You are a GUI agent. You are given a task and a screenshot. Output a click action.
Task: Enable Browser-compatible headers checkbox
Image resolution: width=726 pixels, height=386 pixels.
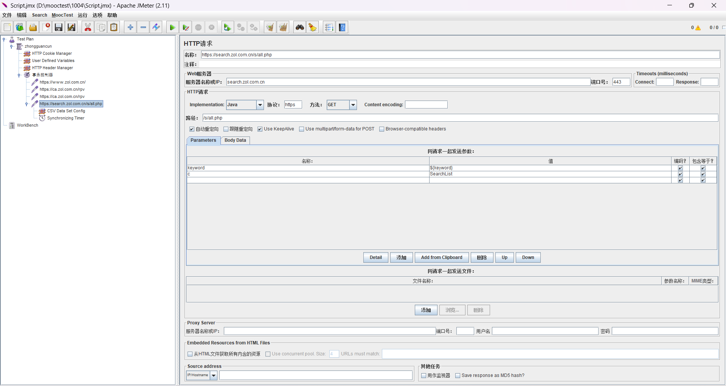[382, 129]
